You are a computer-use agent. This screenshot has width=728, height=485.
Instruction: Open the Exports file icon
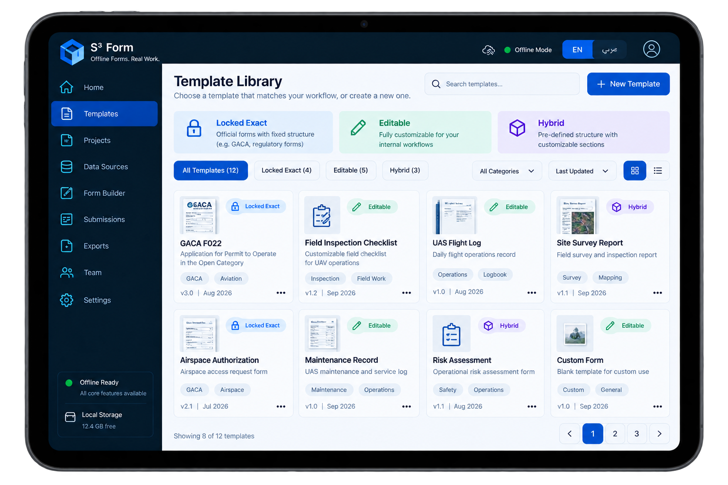click(67, 246)
